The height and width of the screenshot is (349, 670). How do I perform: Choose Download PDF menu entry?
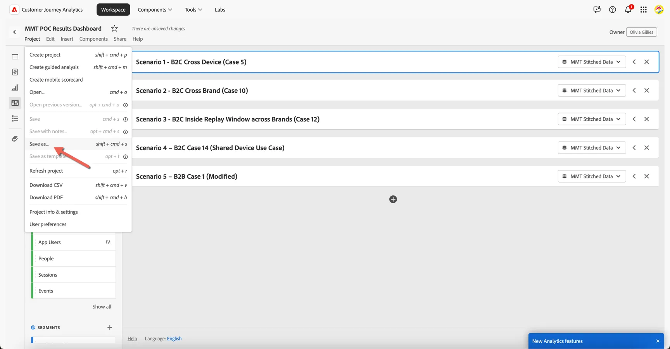click(78, 197)
